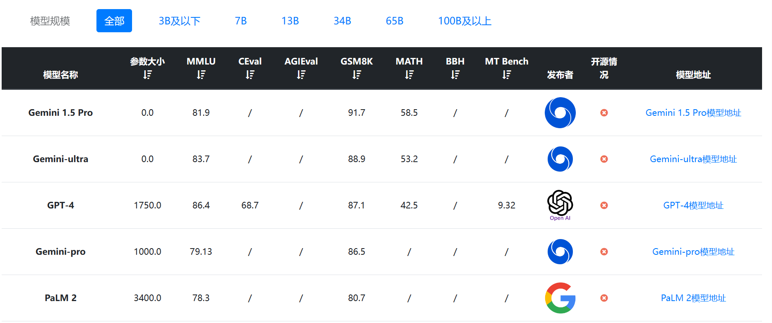
Task: Sort by AGIEval column sort icon
Action: [x=301, y=75]
